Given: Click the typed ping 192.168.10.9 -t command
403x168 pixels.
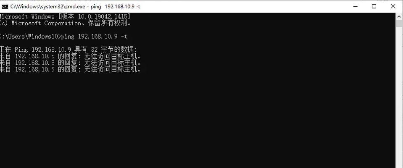Looking at the screenshot, I should [94, 37].
